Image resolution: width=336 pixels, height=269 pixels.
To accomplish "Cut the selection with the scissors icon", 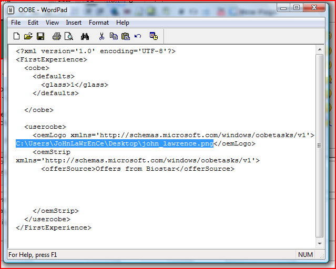I will (101, 36).
